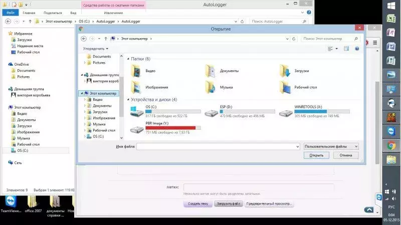Viewport: 401px width, 225px height.
Task: Open the Excel taskbar icon
Action: tap(391, 19)
